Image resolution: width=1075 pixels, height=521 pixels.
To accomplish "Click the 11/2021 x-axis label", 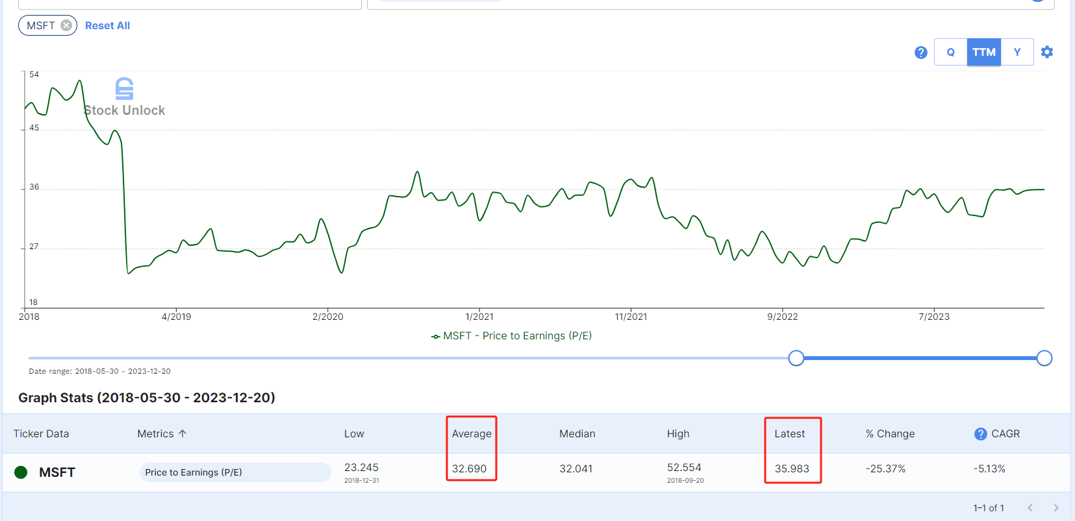I will point(631,317).
